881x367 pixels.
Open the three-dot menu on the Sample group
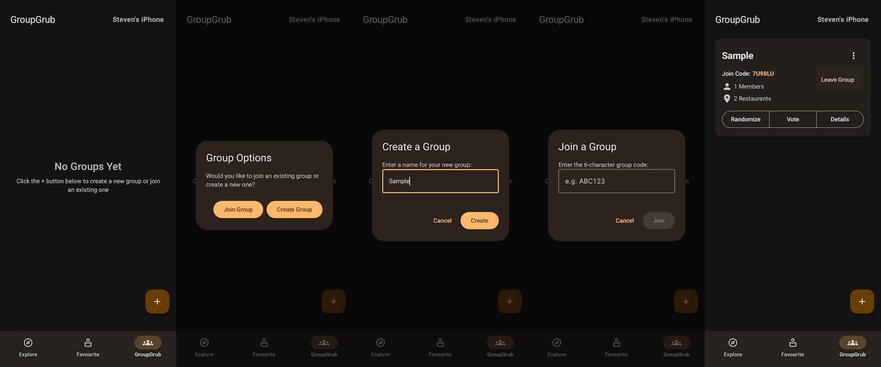tap(853, 55)
